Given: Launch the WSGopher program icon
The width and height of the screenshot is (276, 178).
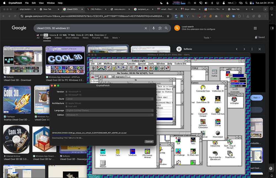Looking at the screenshot, I should [234, 99].
